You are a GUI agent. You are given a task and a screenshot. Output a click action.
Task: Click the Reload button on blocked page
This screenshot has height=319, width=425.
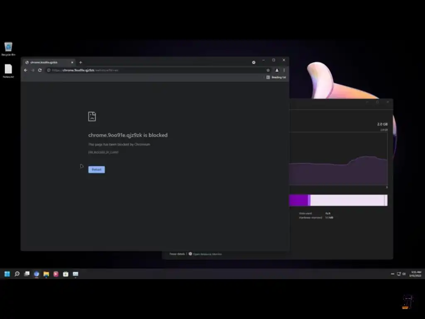(x=96, y=169)
